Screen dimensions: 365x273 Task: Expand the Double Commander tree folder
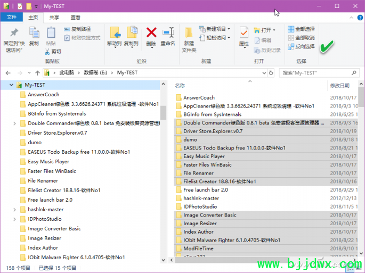click(14, 123)
